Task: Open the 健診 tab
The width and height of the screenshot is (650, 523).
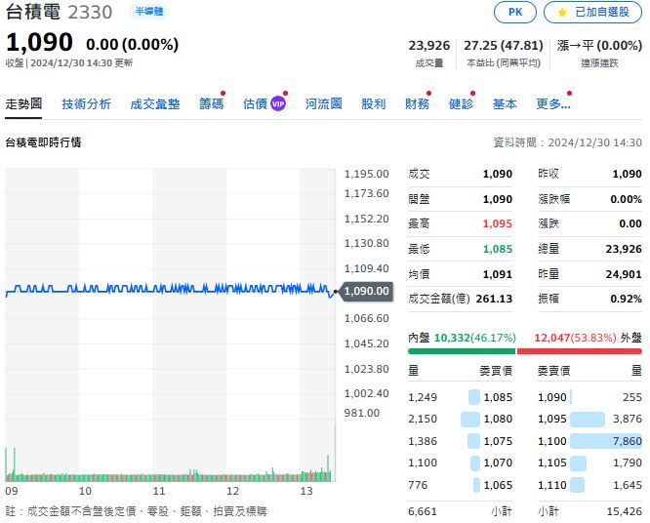Action: (461, 103)
